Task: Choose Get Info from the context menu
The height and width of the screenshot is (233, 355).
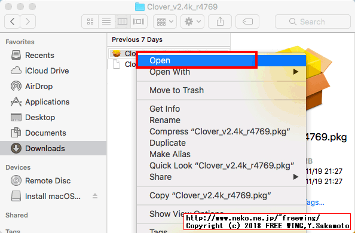Action: (221, 109)
